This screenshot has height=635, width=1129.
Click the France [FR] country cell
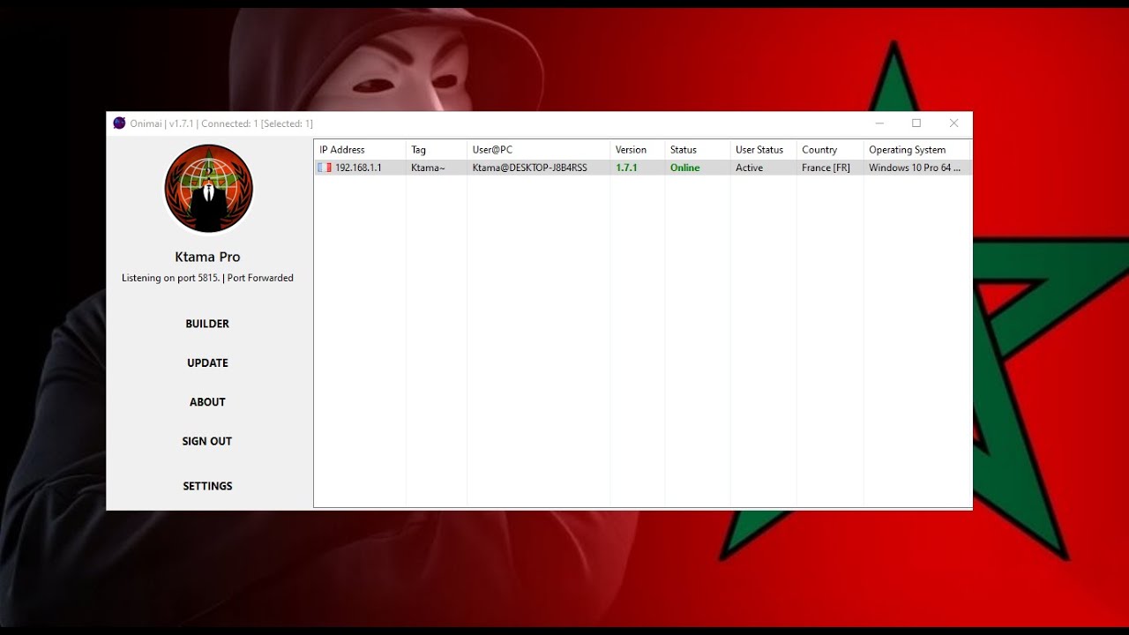click(826, 168)
